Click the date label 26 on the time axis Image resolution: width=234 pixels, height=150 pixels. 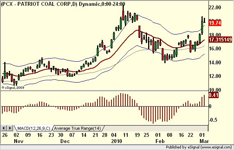click(x=5, y=135)
